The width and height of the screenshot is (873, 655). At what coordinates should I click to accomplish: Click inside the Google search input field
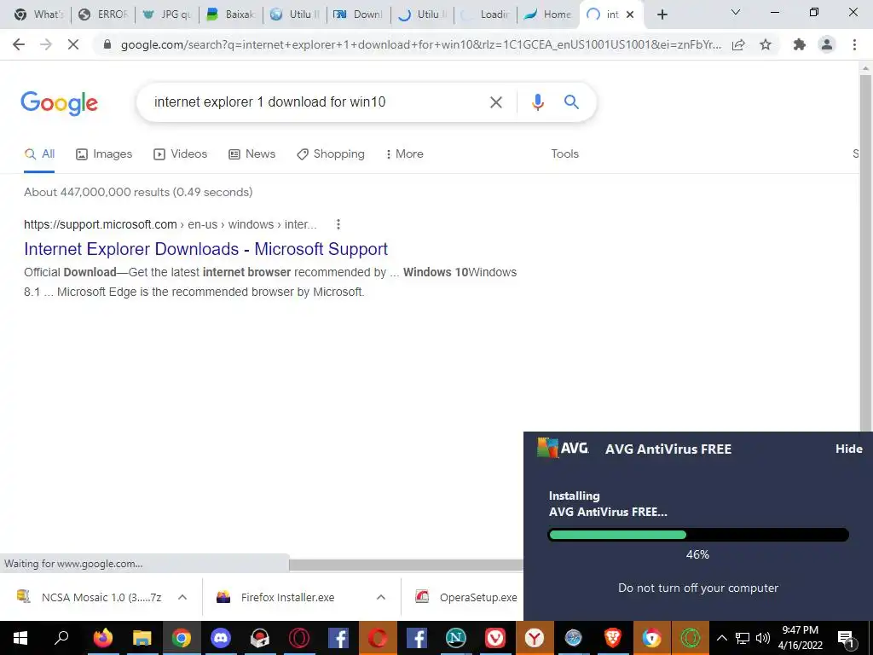(x=315, y=102)
